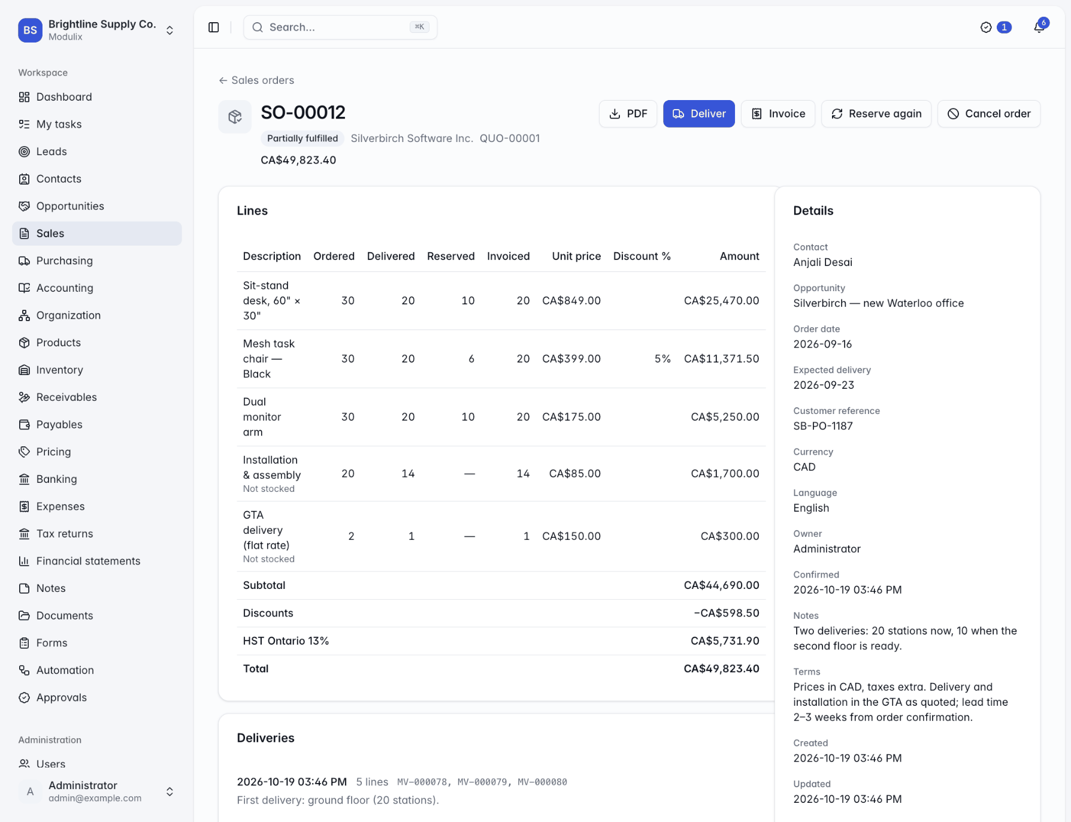Click the Purchasing truck icon
The height and width of the screenshot is (822, 1071).
click(24, 261)
